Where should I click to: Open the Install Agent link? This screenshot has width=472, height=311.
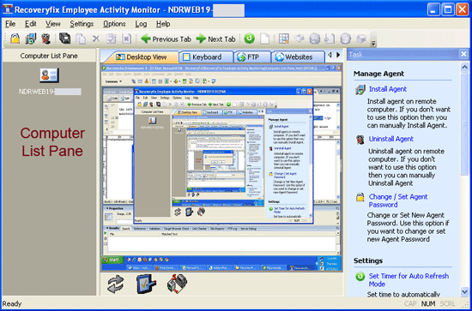pyautogui.click(x=388, y=89)
